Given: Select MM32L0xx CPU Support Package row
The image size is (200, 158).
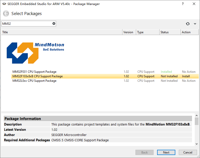Looking at the screenshot, I should [105, 81].
